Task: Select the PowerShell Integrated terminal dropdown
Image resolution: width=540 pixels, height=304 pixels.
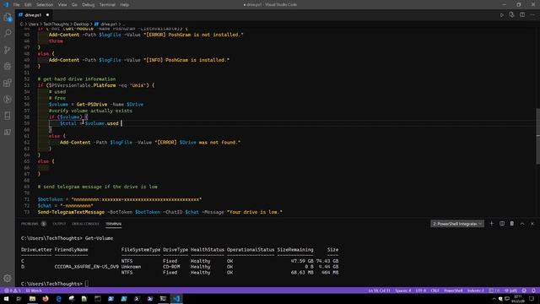Action: tap(457, 224)
